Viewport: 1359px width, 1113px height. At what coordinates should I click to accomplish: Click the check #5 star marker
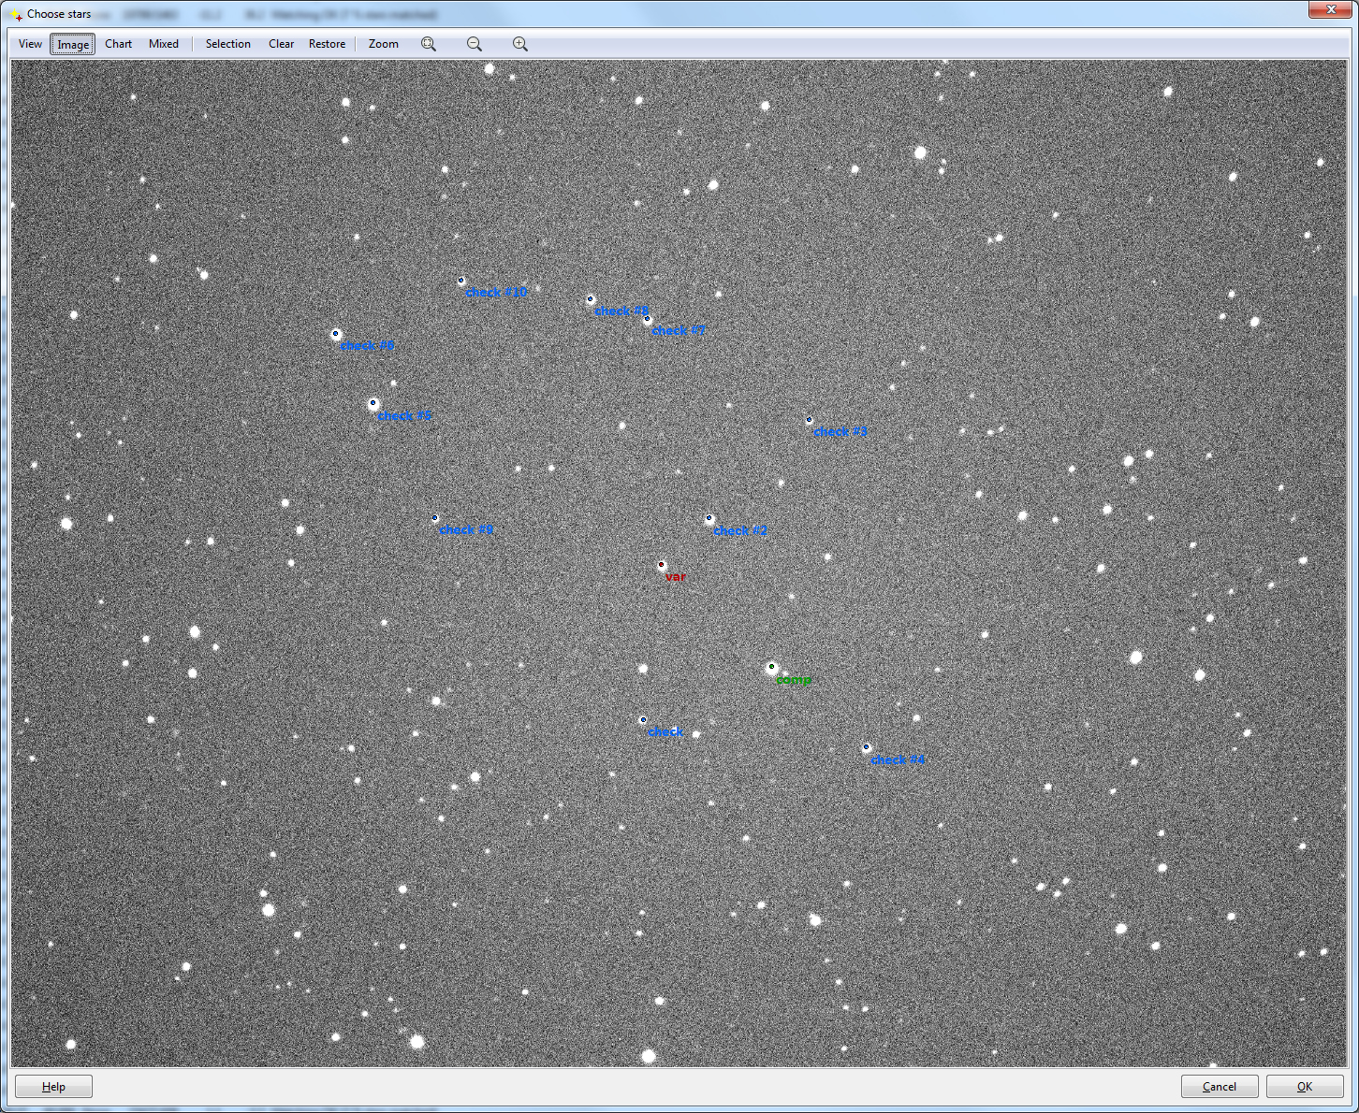[373, 403]
